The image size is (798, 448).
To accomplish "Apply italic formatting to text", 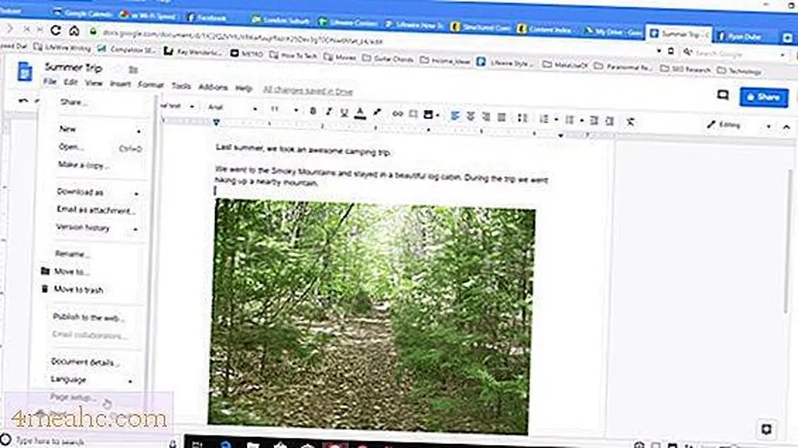I will click(328, 112).
